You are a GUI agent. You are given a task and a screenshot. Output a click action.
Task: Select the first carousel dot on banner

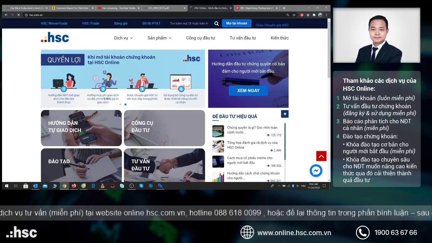(120, 104)
